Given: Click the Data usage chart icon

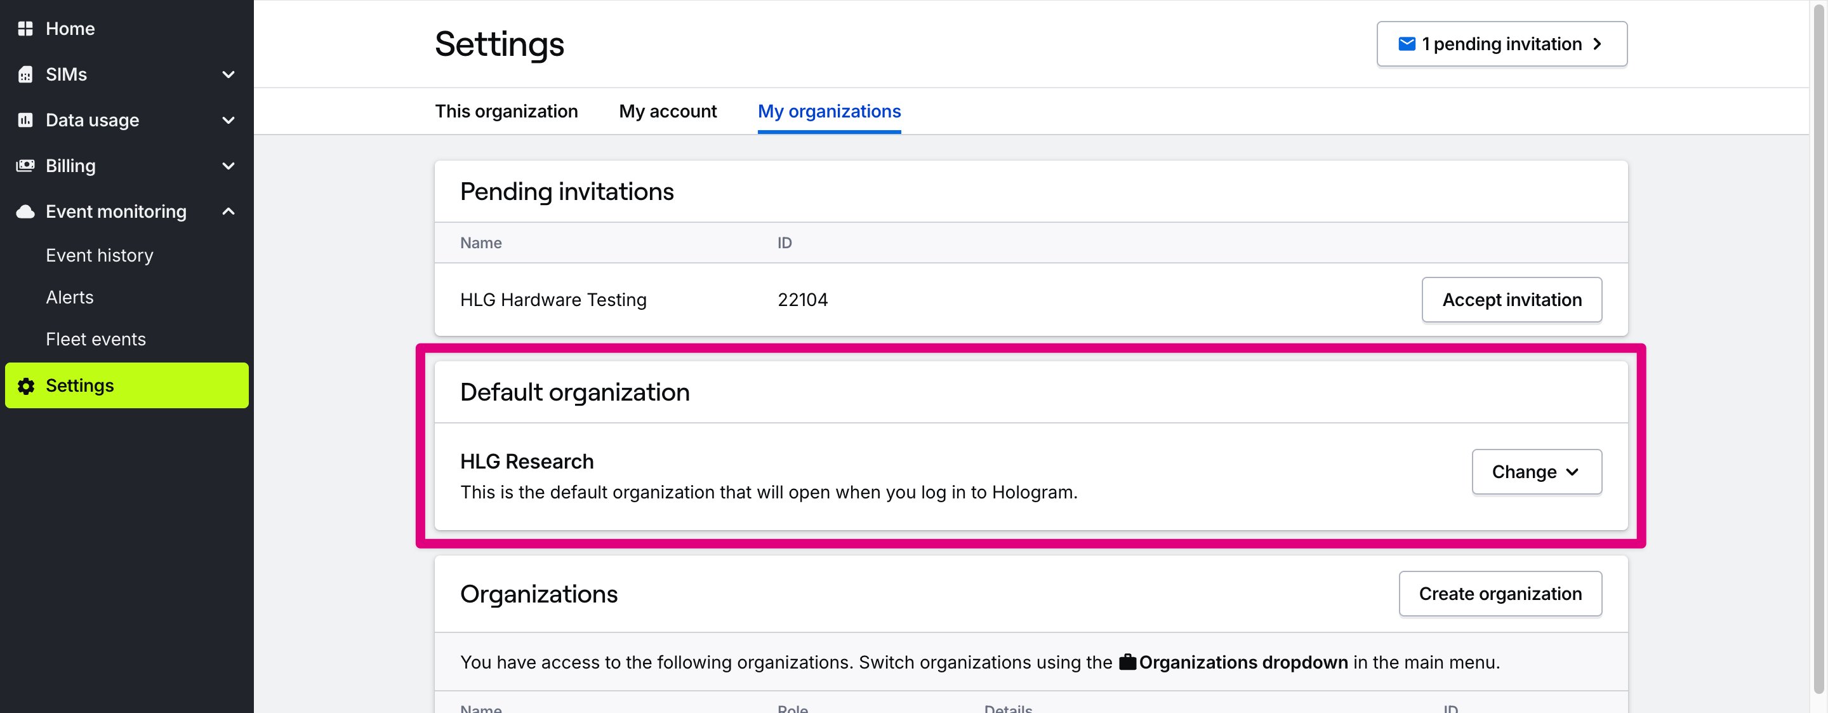Looking at the screenshot, I should pos(25,120).
